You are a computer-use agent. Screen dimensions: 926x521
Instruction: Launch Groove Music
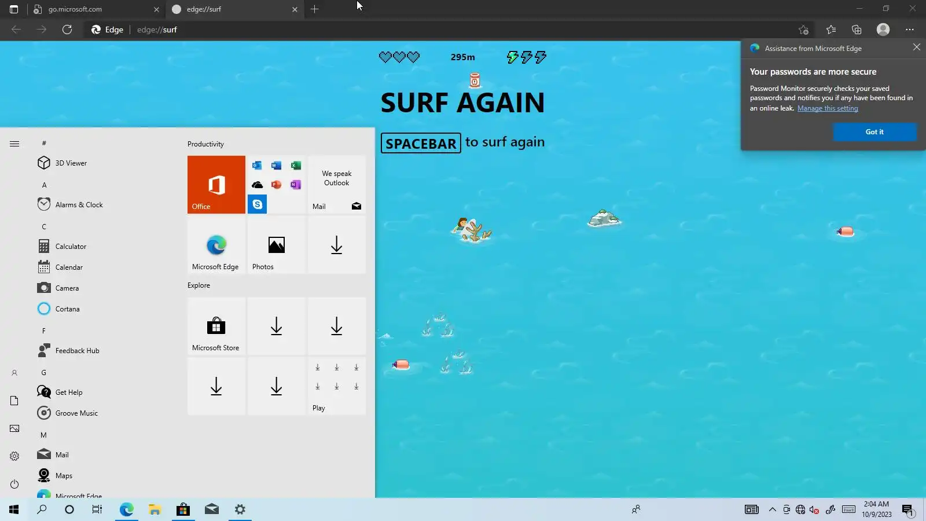[105, 413]
